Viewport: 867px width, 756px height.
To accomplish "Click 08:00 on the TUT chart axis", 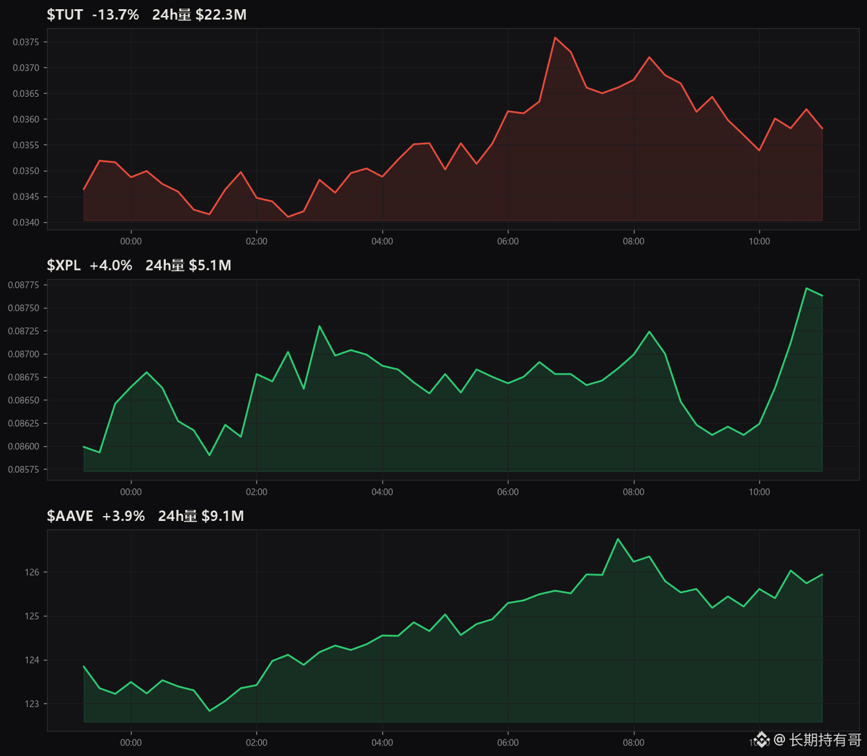I will [x=634, y=241].
